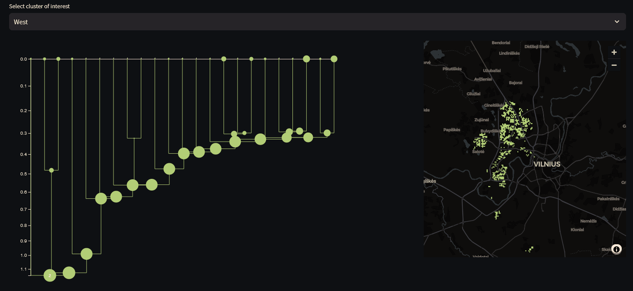633x291 pixels.
Task: Click the 0.4 axis tick label
Action: (x=23, y=154)
